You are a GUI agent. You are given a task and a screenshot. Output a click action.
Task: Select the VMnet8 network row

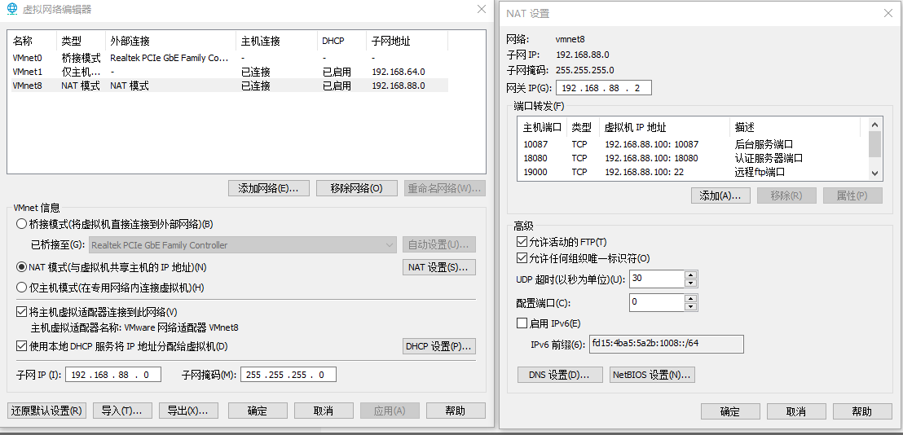[x=229, y=86]
